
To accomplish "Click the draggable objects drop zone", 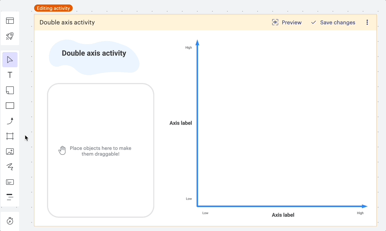I will tap(101, 150).
